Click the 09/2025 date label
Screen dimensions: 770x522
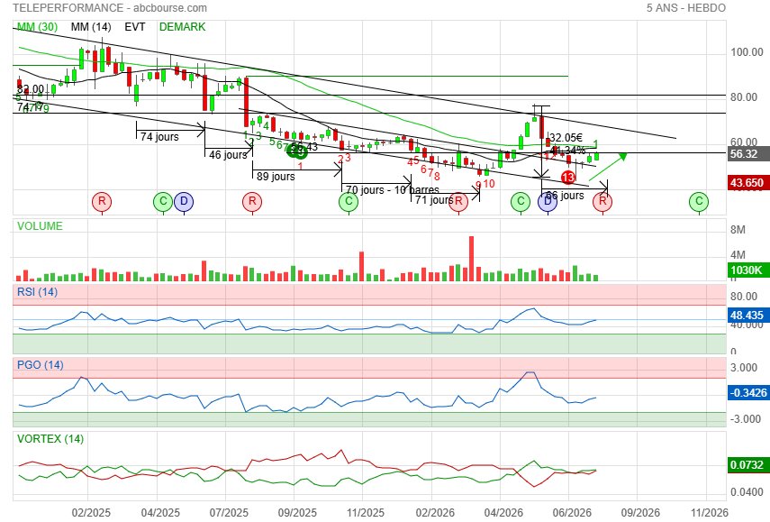297,513
